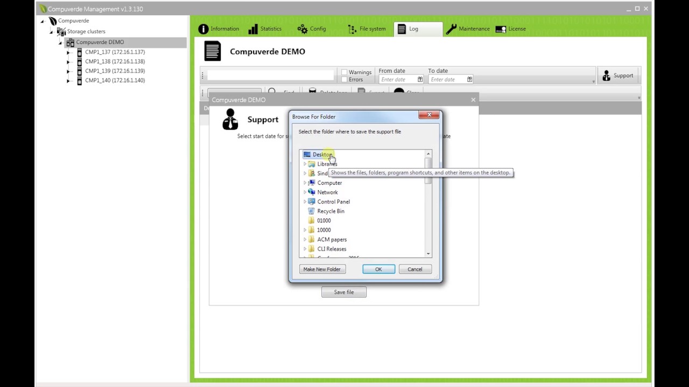Open the Maintenance tab
This screenshot has height=387, width=689.
(x=468, y=29)
